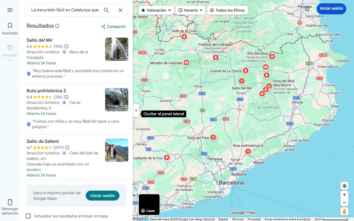Open saved places with the Guardado icon
The image size is (354, 221).
point(10,25)
